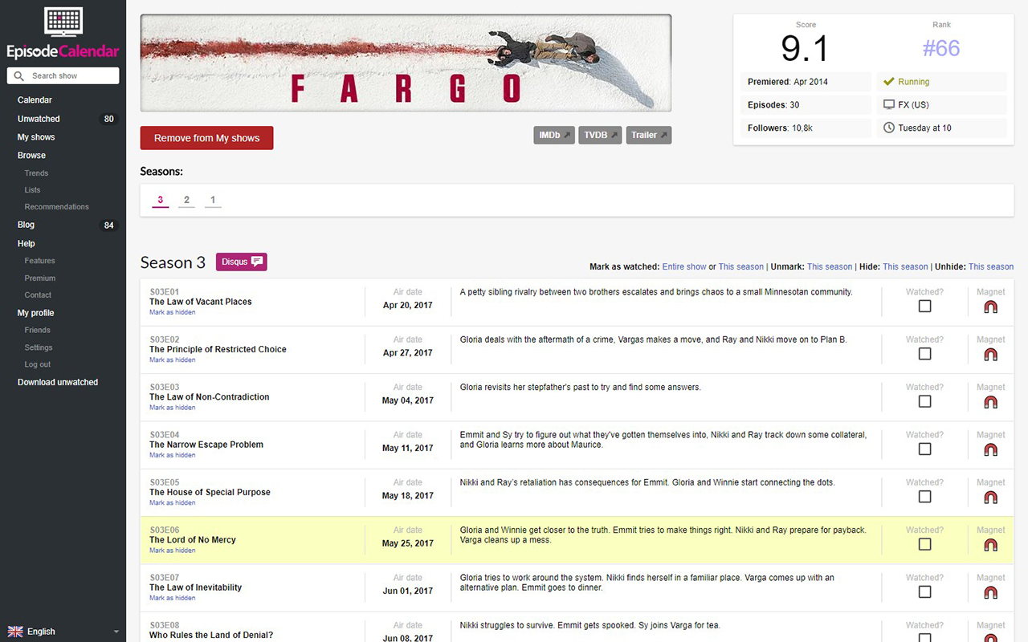Open Friends page
This screenshot has width=1028, height=642.
[38, 330]
